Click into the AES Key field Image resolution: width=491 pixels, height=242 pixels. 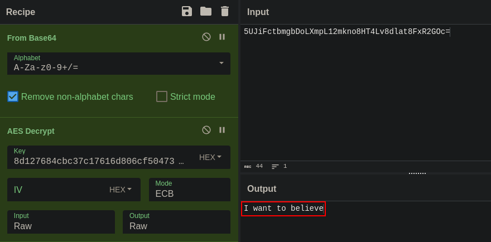tap(98, 161)
